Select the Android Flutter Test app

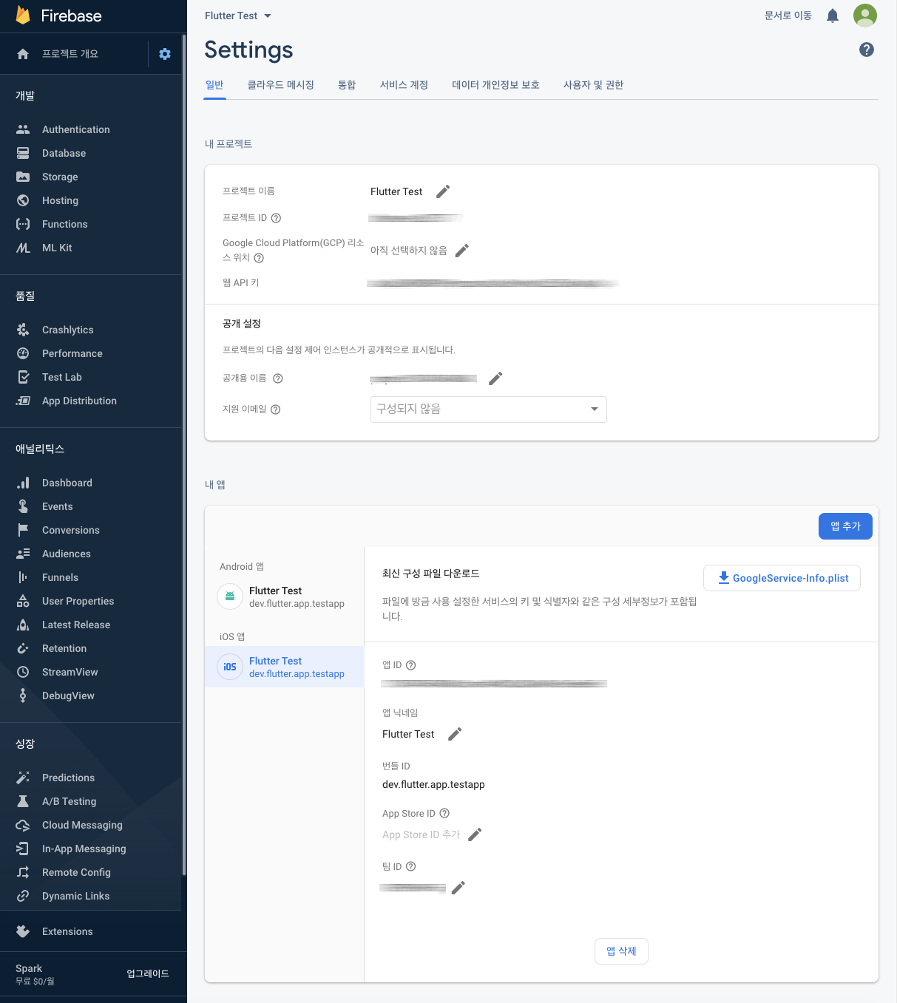click(x=284, y=596)
